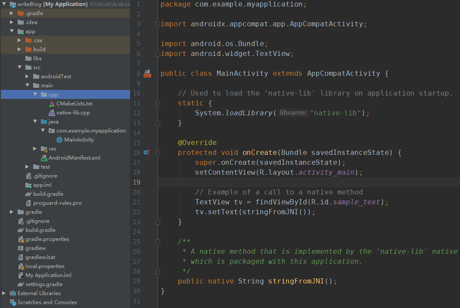The image size is (460, 308).
Task: Collapse the java folder arrow
Action: pyautogui.click(x=35, y=122)
